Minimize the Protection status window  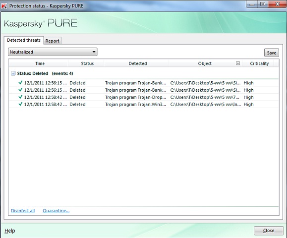click(x=252, y=4)
